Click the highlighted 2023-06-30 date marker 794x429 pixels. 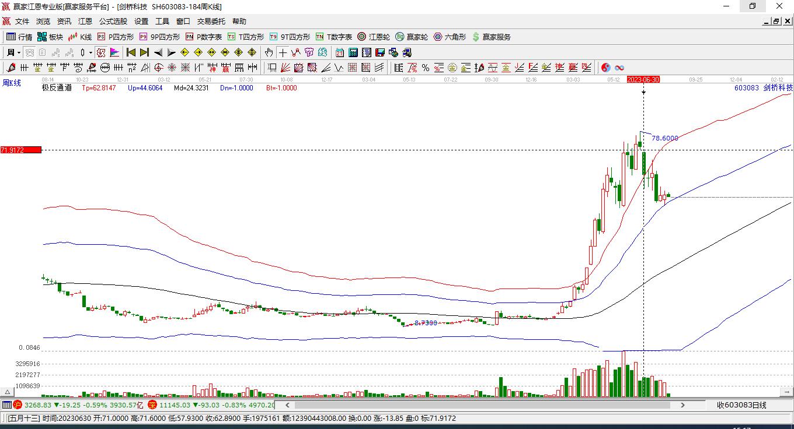(x=643, y=79)
